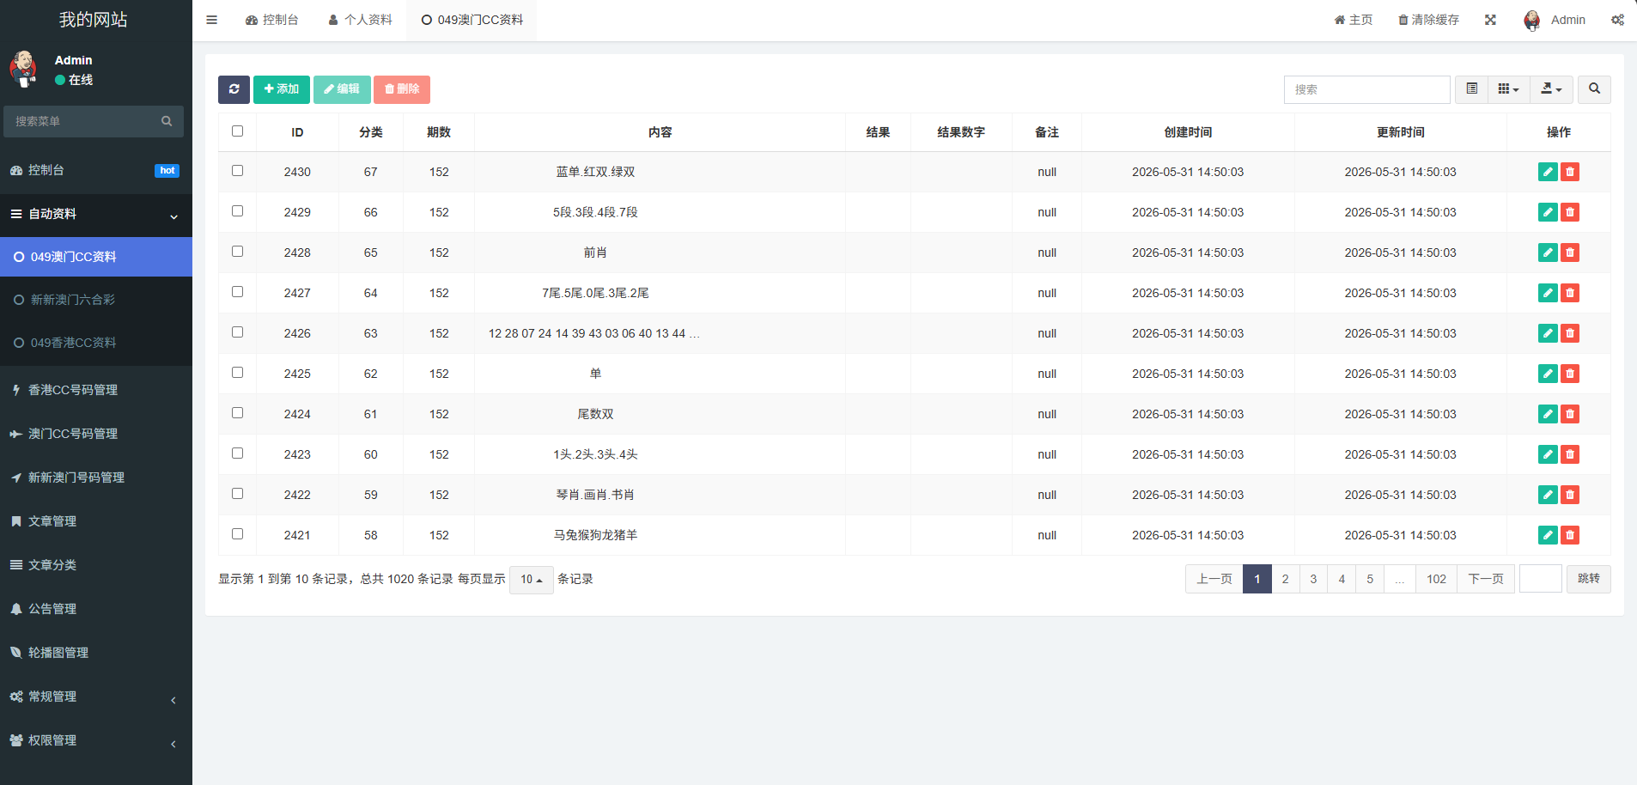Click the sidebar menu search magnifier icon

(167, 121)
